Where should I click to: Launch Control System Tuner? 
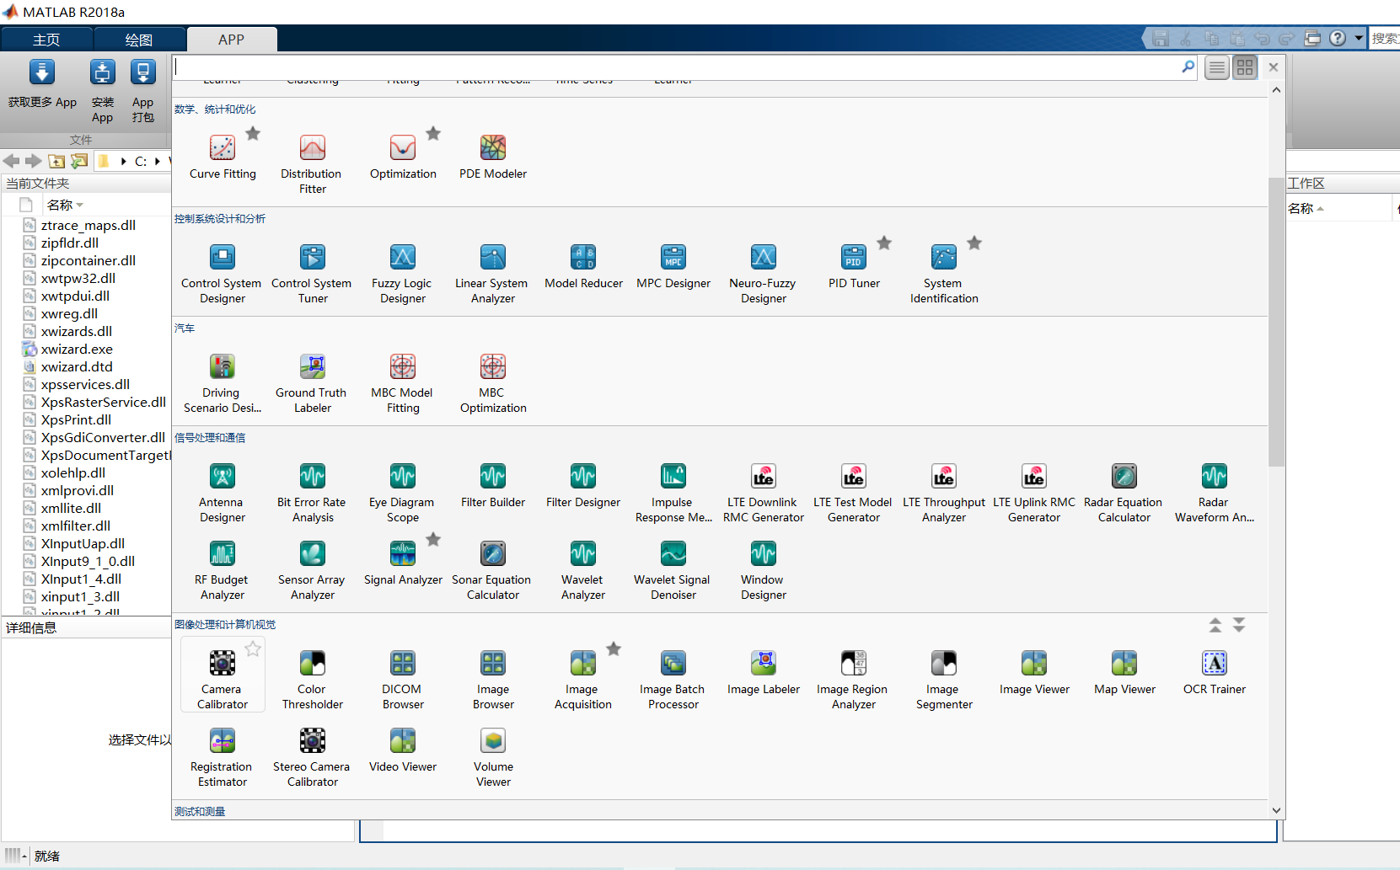pyautogui.click(x=312, y=274)
